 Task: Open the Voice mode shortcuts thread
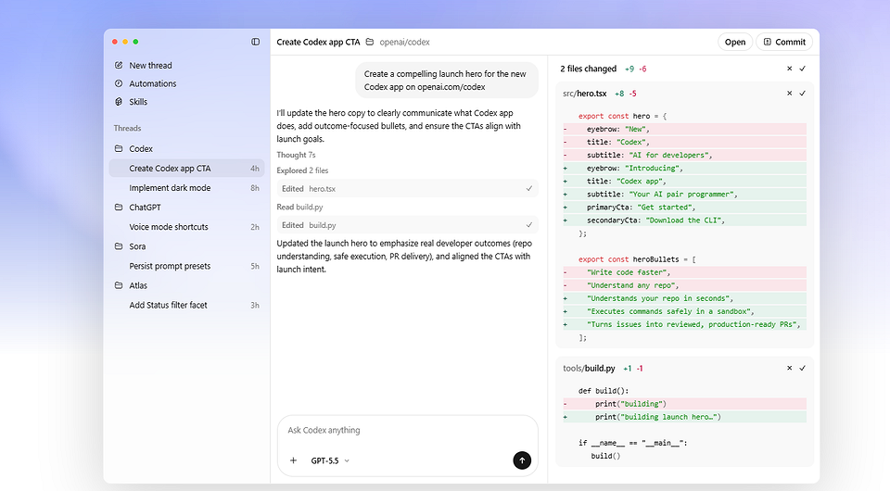[x=186, y=227]
